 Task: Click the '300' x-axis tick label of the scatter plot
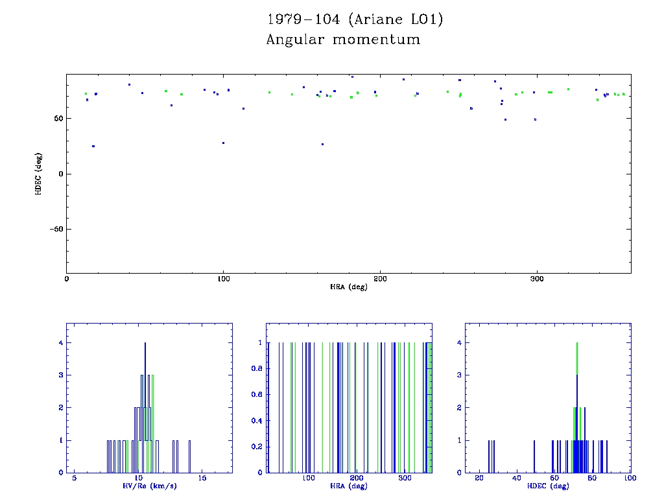(536, 279)
